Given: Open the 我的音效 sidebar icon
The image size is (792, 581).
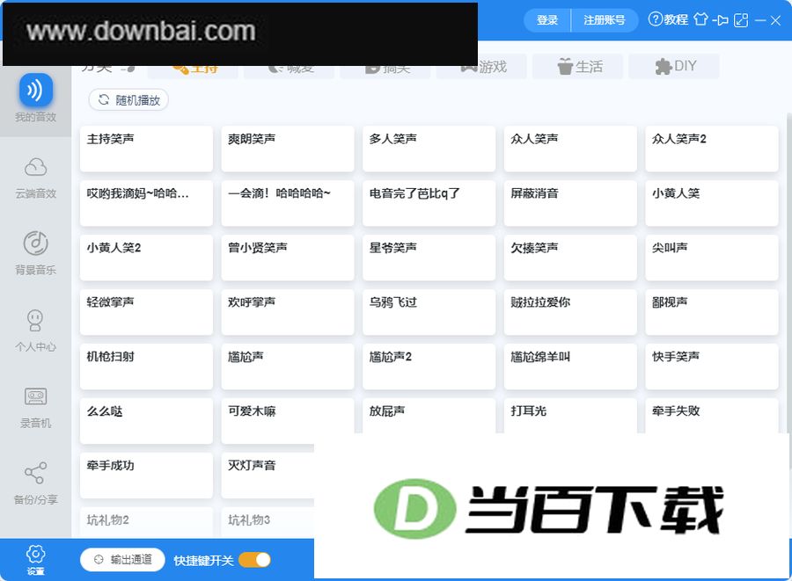Looking at the screenshot, I should pos(35,91).
